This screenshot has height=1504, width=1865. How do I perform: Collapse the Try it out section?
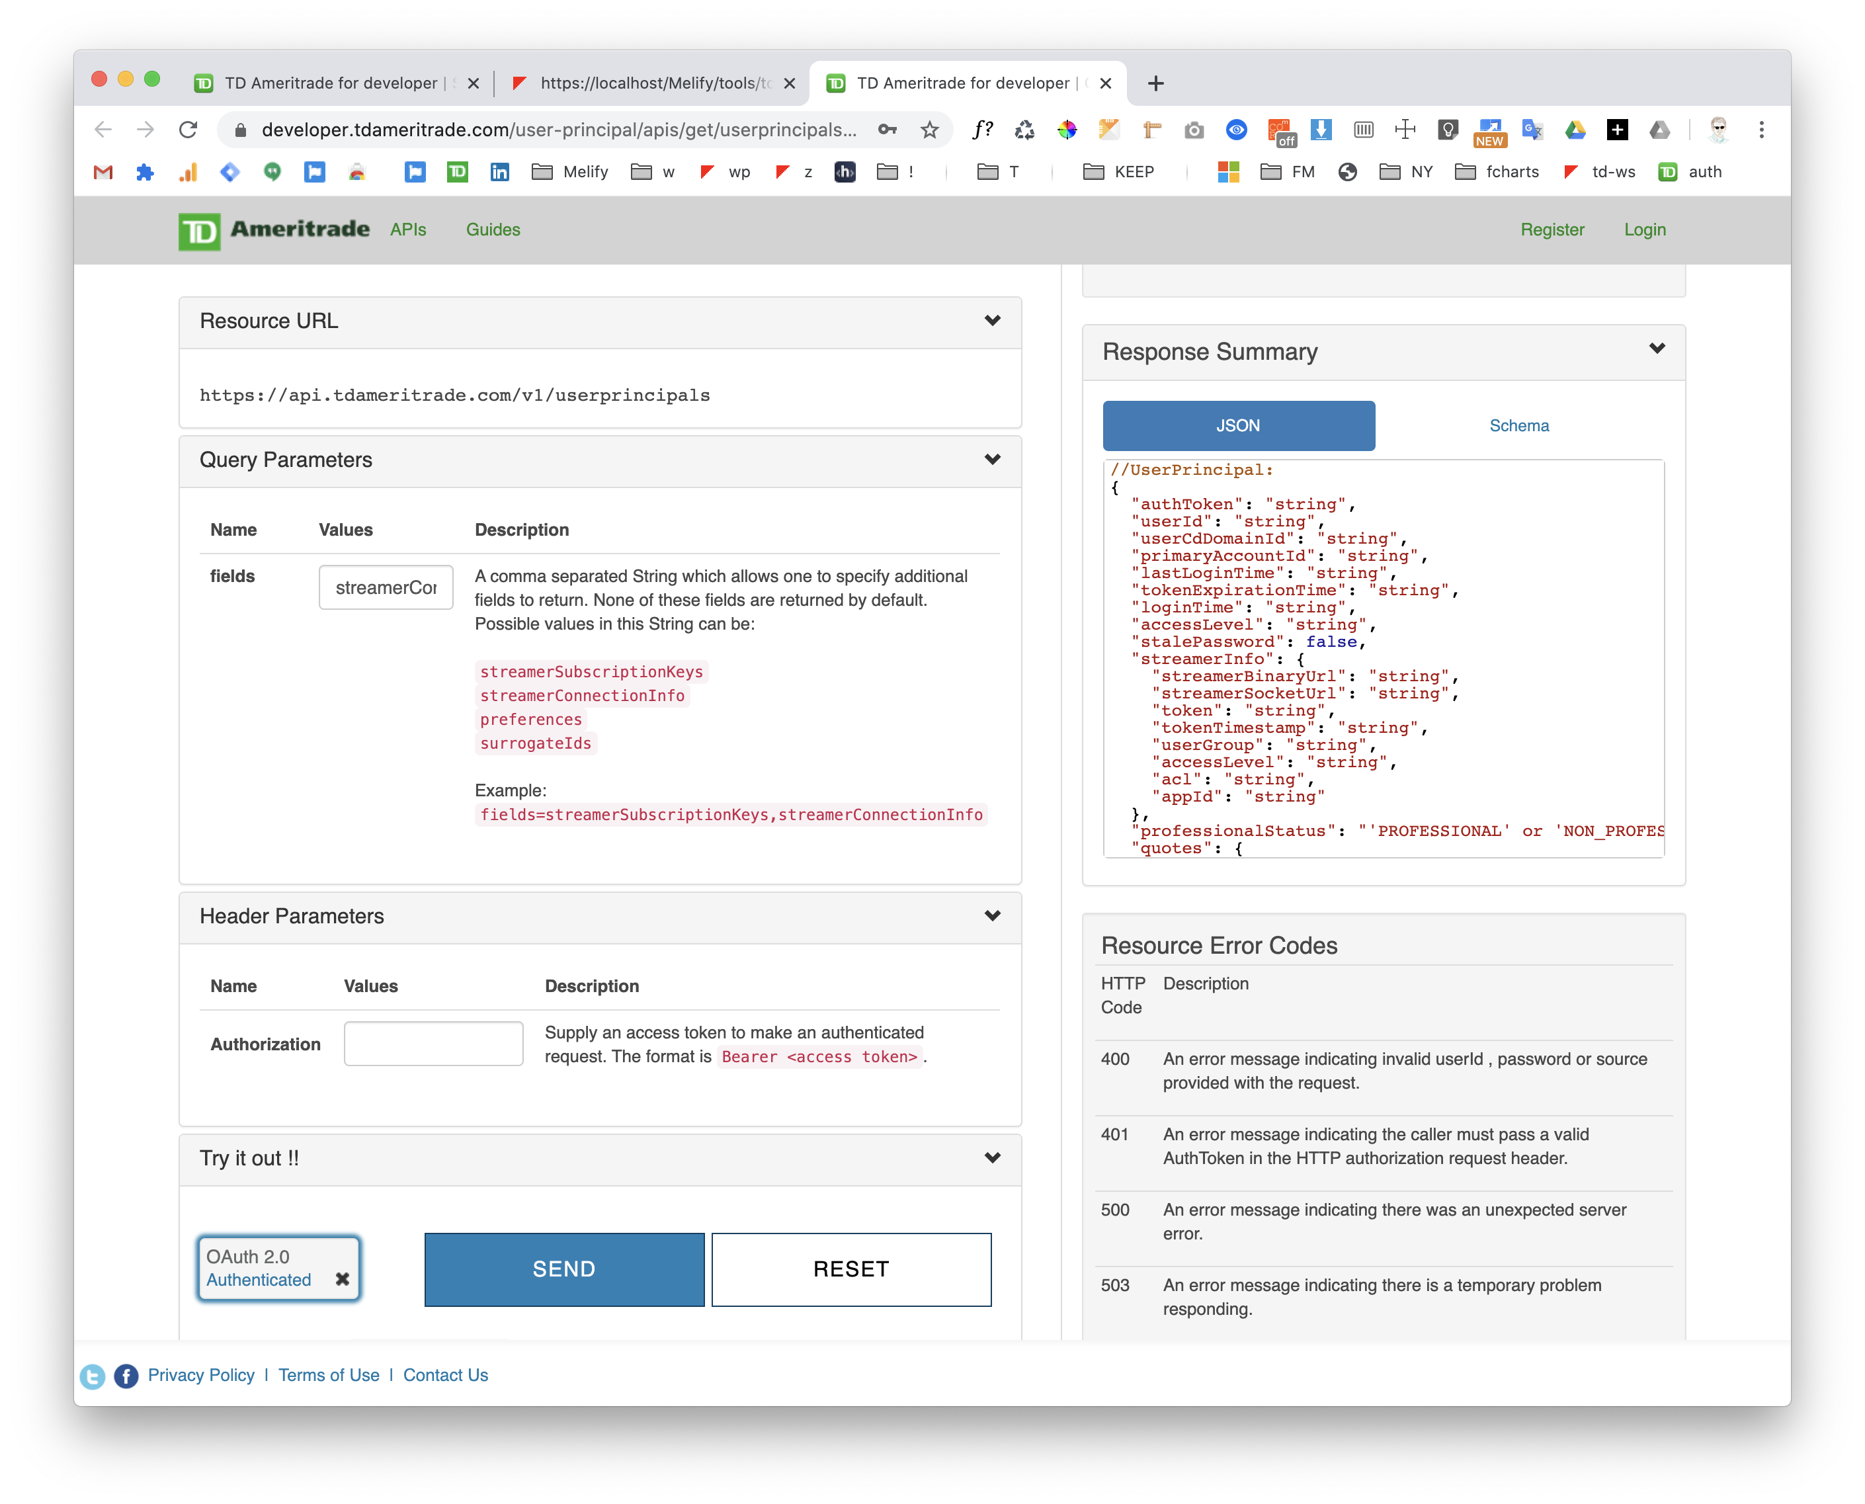(993, 1157)
